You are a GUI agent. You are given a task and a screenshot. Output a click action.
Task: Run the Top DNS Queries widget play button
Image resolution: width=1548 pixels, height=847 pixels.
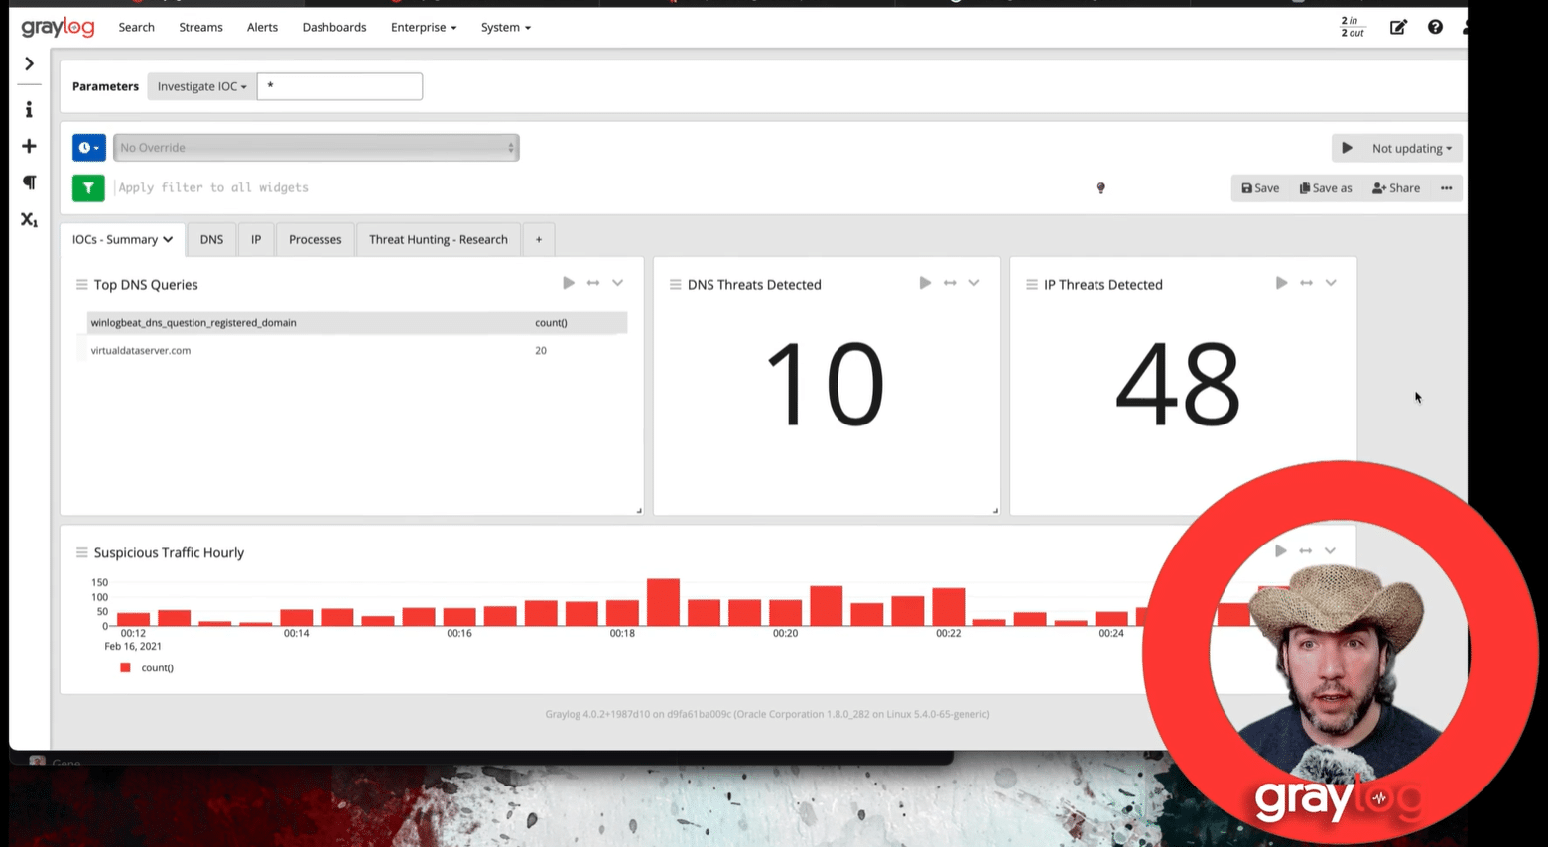pyautogui.click(x=569, y=283)
